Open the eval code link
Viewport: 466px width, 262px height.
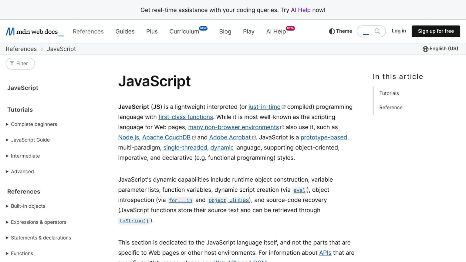click(299, 190)
